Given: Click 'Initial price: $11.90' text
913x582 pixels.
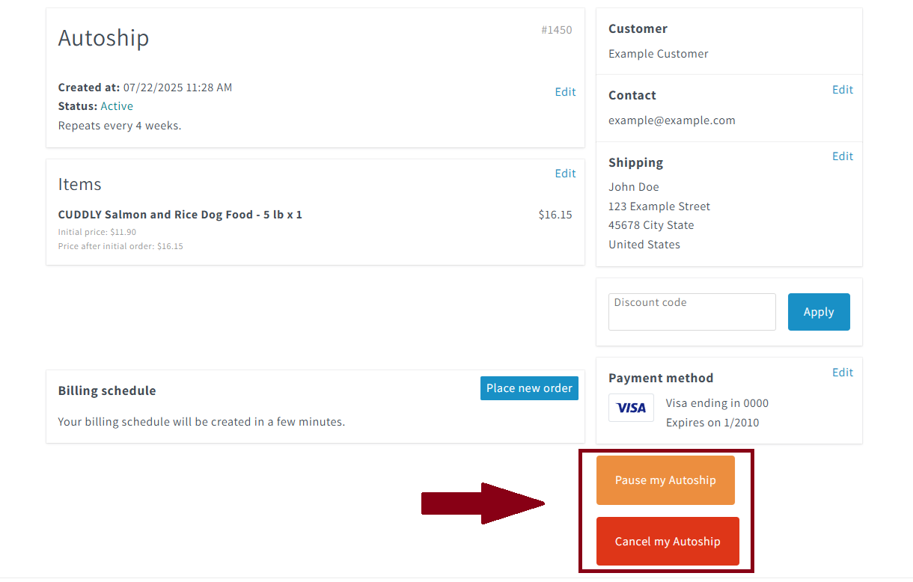Looking at the screenshot, I should click(x=97, y=232).
